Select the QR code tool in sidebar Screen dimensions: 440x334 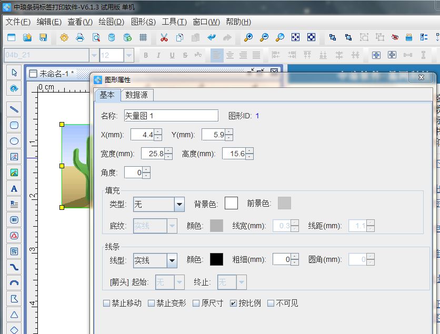pyautogui.click(x=13, y=252)
